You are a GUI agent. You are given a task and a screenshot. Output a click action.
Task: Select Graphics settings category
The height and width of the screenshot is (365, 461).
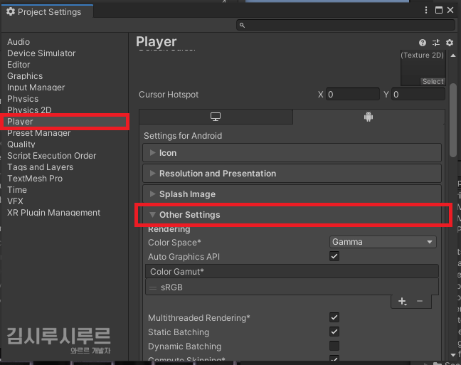pyautogui.click(x=25, y=76)
